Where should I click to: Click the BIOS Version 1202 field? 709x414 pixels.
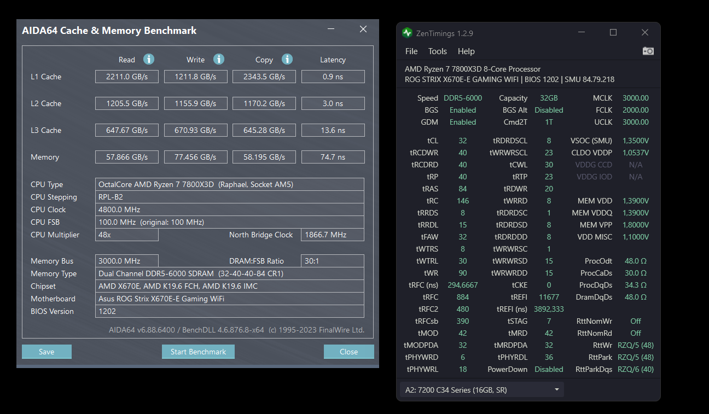tap(230, 311)
